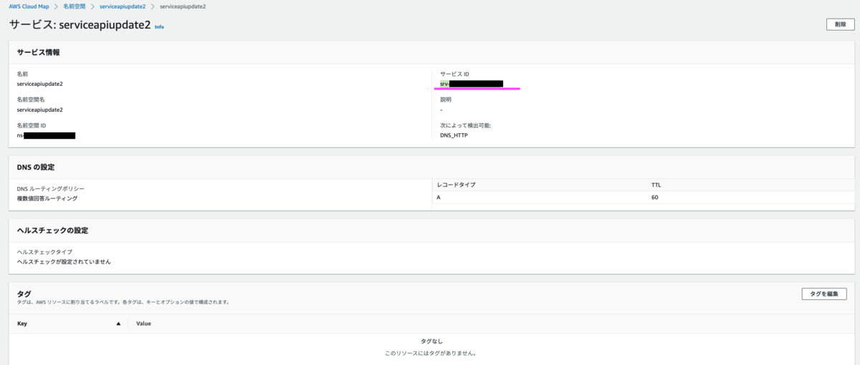Viewport: 860px width, 365px height.
Task: Select the DNS ルーティングポリシー label
Action: pos(50,188)
